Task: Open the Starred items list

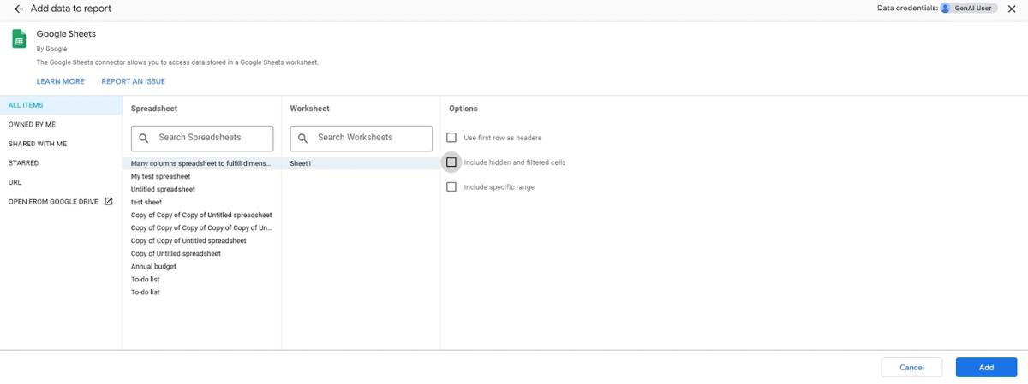Action: pyautogui.click(x=23, y=163)
